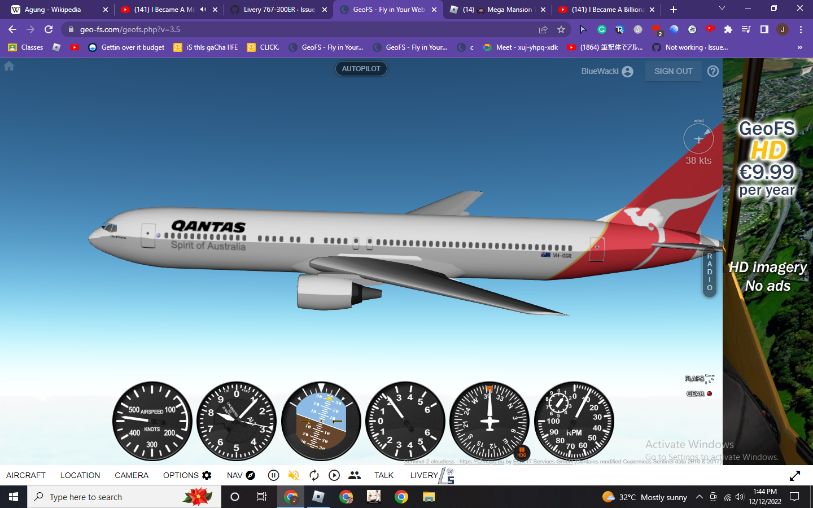Open the AIRCRAFT selection menu
813x508 pixels.
point(25,475)
